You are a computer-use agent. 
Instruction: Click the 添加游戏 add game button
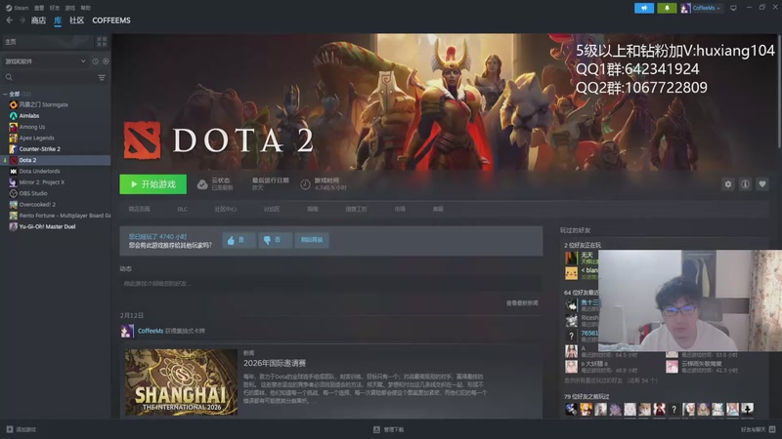tap(21, 429)
